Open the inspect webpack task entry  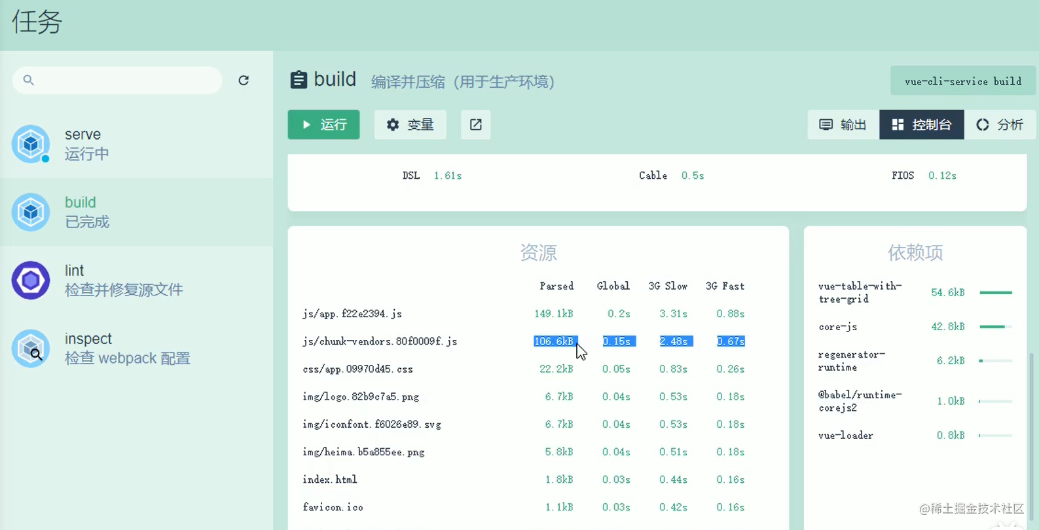137,349
